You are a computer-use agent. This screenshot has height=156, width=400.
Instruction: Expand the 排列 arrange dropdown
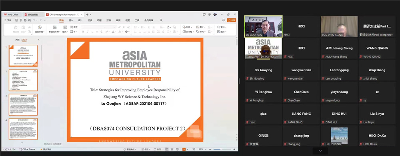pyautogui.click(x=205, y=32)
